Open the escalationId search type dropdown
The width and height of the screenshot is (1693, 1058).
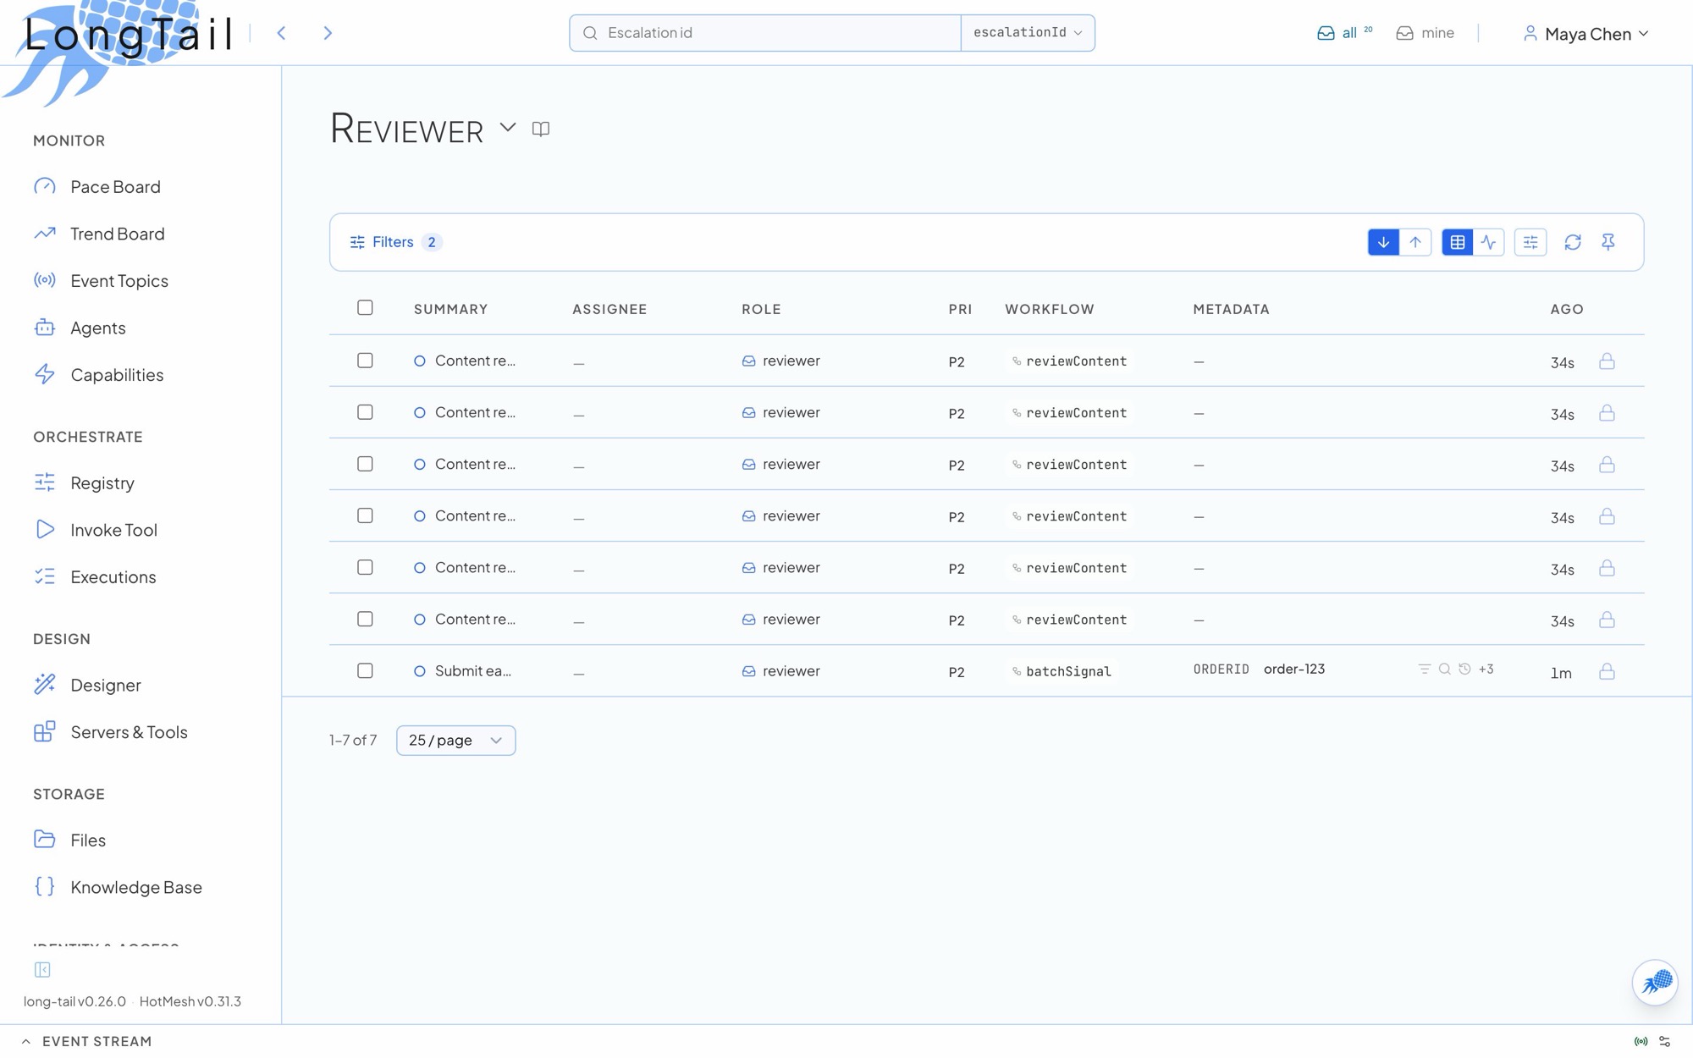(x=1028, y=33)
